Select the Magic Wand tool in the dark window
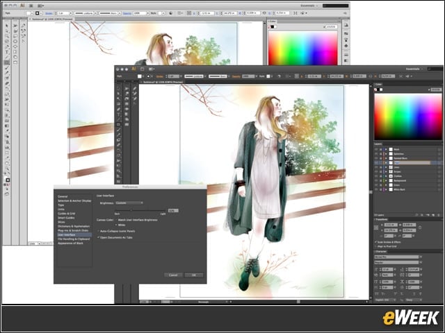This screenshot has height=333, width=445. click(x=118, y=99)
